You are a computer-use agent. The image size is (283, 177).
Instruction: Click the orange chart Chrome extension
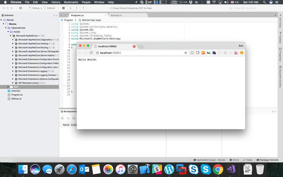point(203,53)
